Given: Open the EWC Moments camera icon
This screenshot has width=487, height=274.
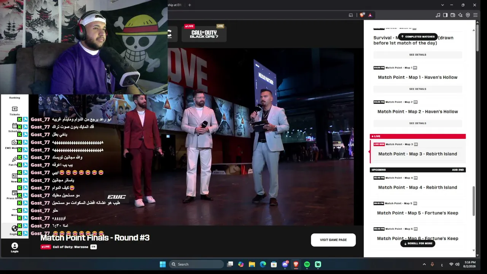Looking at the screenshot, I should [14, 142].
